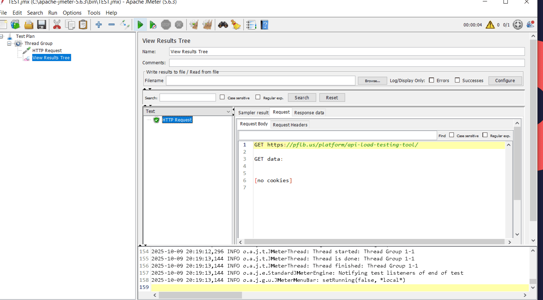Image resolution: width=543 pixels, height=300 pixels.
Task: Collapse the Thread Group tree node
Action: coord(9,44)
